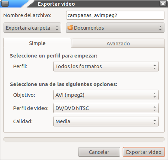Click the export progress bar
The width and height of the screenshot is (168, 160).
pos(84,139)
